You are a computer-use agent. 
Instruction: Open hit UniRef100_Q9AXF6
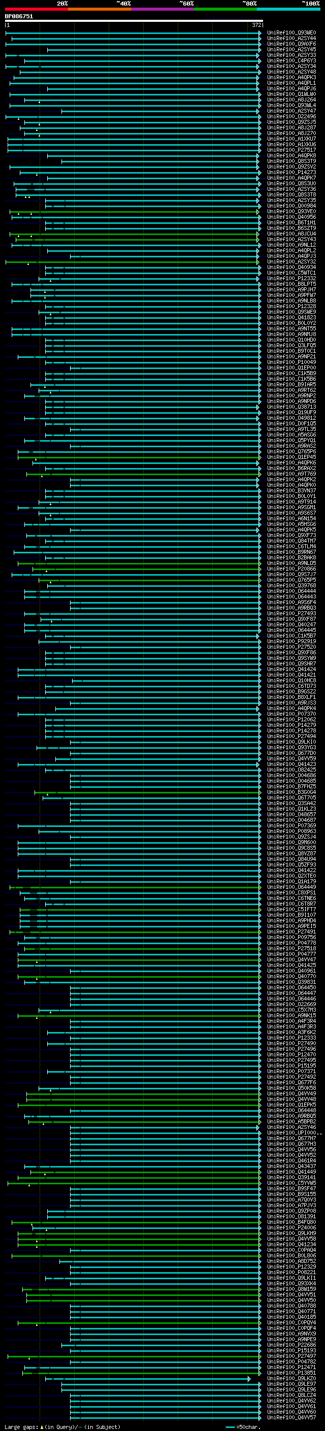click(291, 44)
